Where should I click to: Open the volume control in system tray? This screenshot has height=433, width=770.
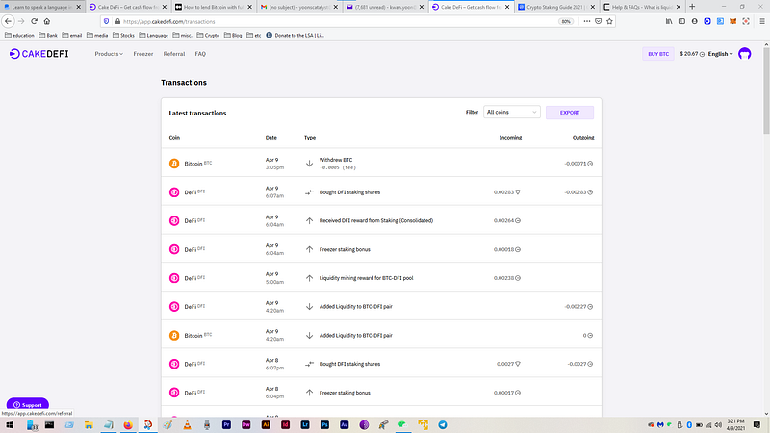[x=718, y=425]
